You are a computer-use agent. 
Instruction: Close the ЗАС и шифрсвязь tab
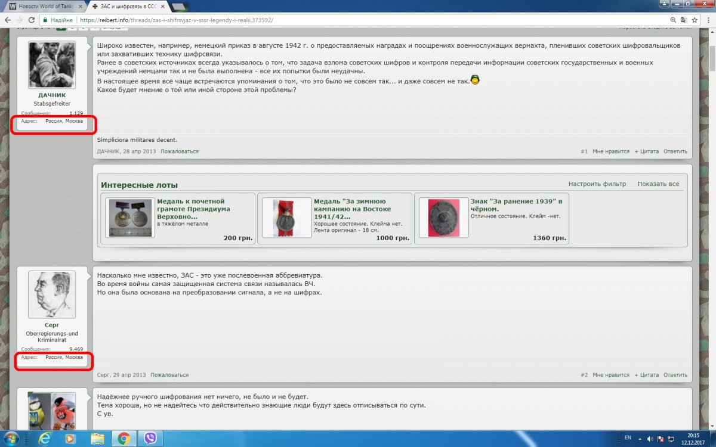162,7
